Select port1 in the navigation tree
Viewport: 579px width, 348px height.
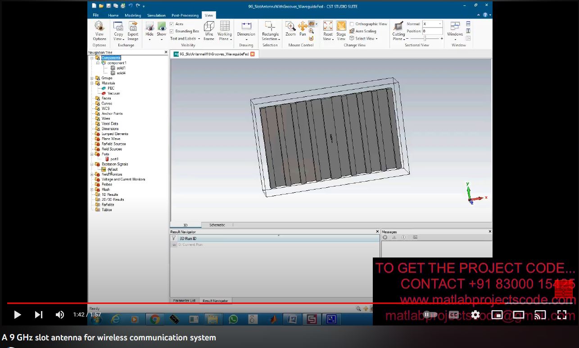tap(114, 159)
